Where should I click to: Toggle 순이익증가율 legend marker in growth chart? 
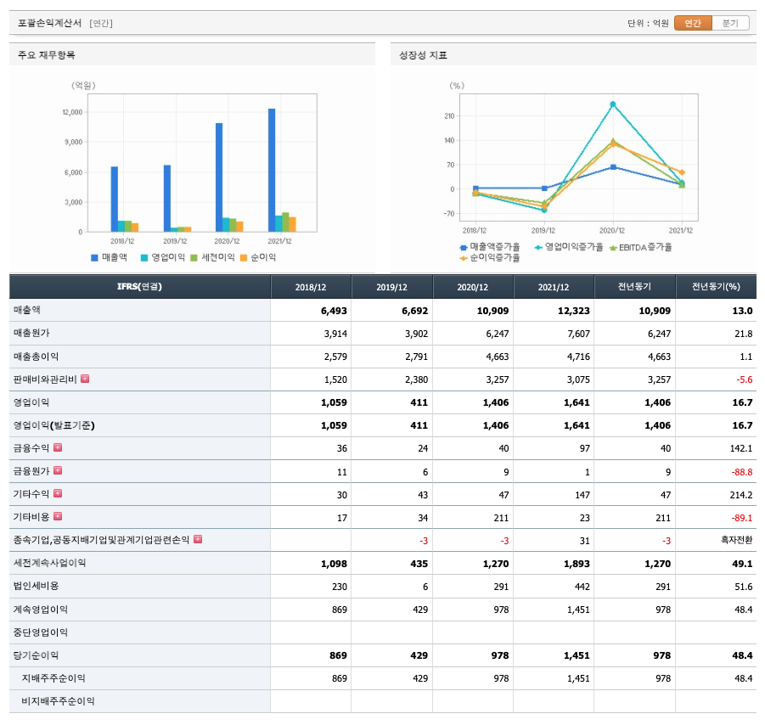[464, 258]
